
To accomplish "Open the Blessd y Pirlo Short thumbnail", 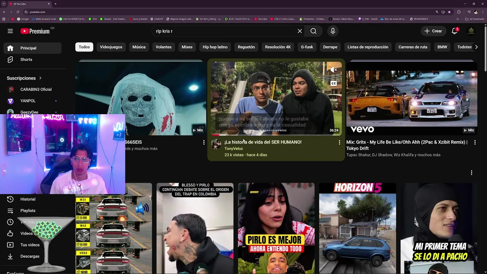I will pos(195,228).
